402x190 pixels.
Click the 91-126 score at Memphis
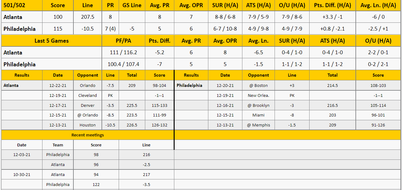coord(378,125)
